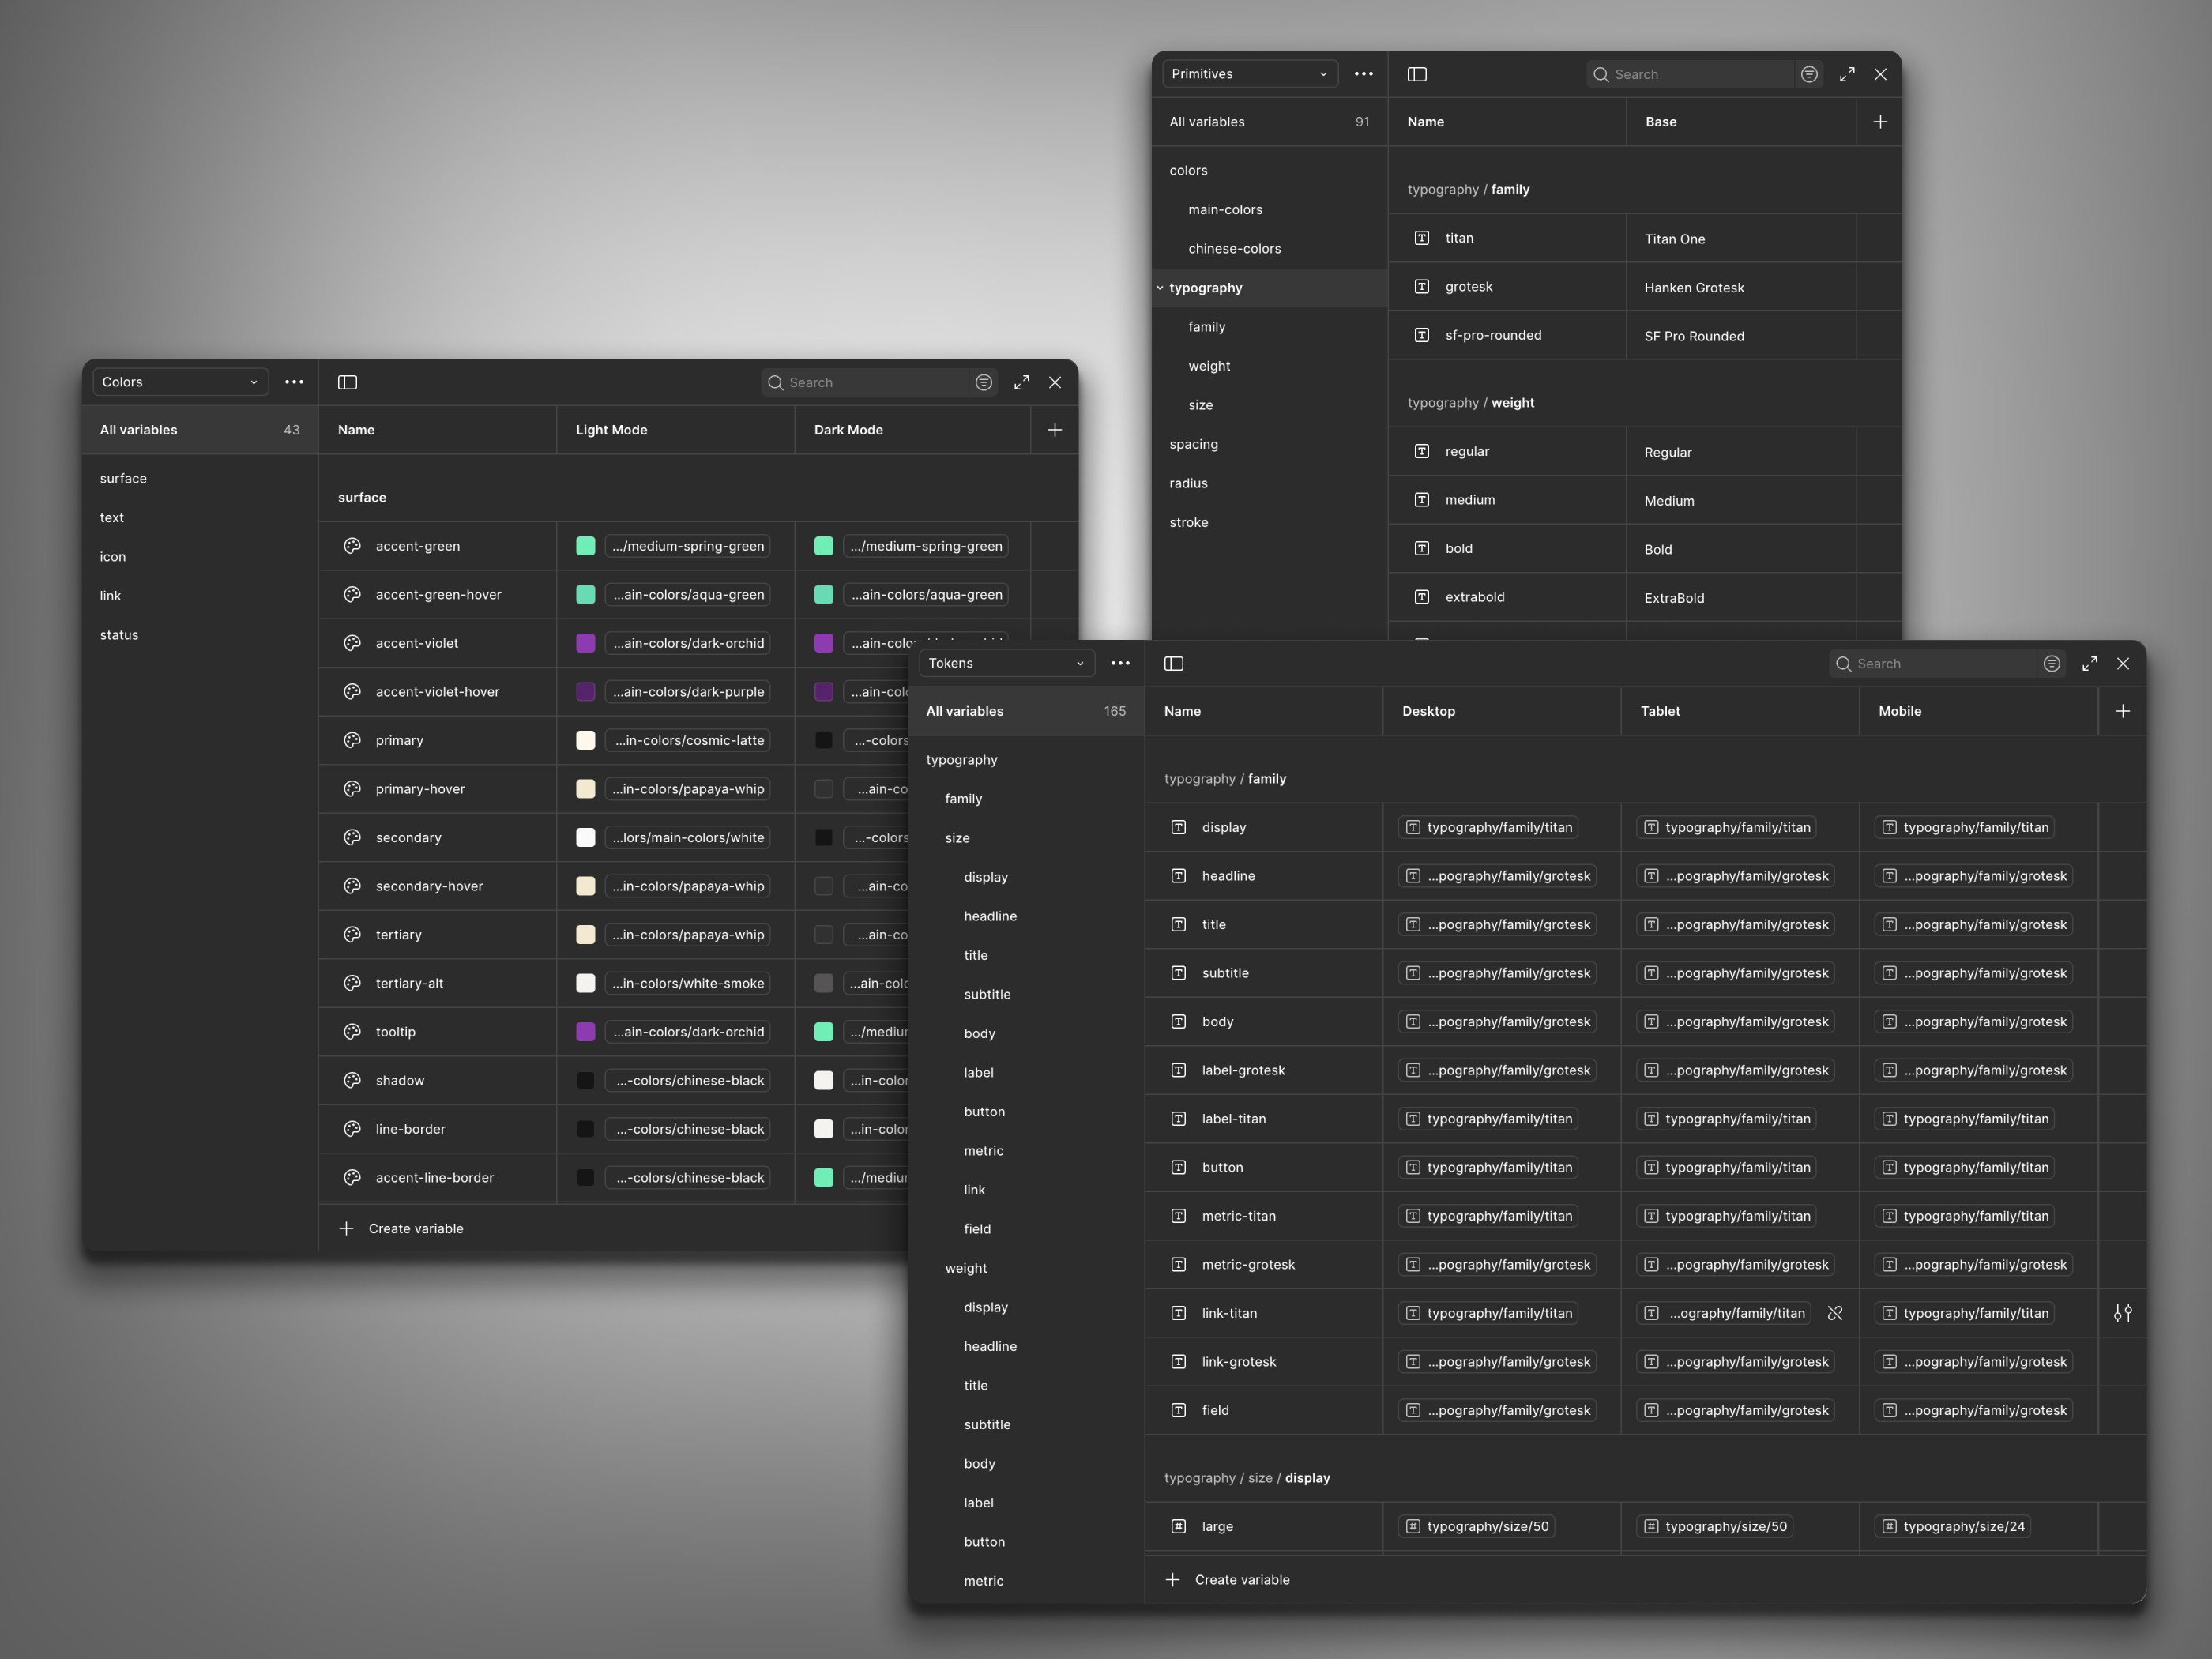Add a new mode column in Tokens
The height and width of the screenshot is (1659, 2212).
2122,711
